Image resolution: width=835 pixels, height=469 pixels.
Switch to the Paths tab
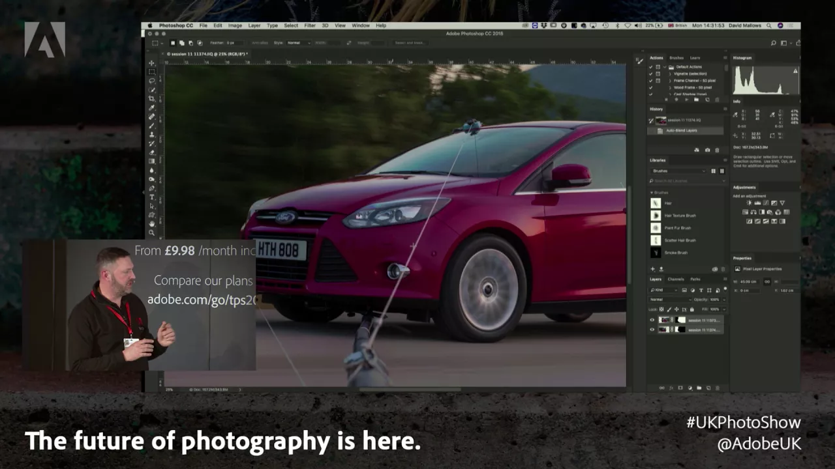click(695, 279)
